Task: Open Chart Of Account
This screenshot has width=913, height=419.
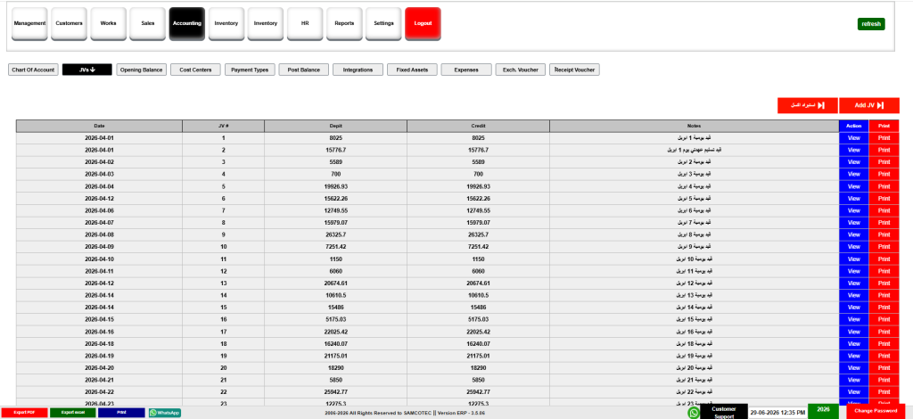Action: [x=33, y=70]
